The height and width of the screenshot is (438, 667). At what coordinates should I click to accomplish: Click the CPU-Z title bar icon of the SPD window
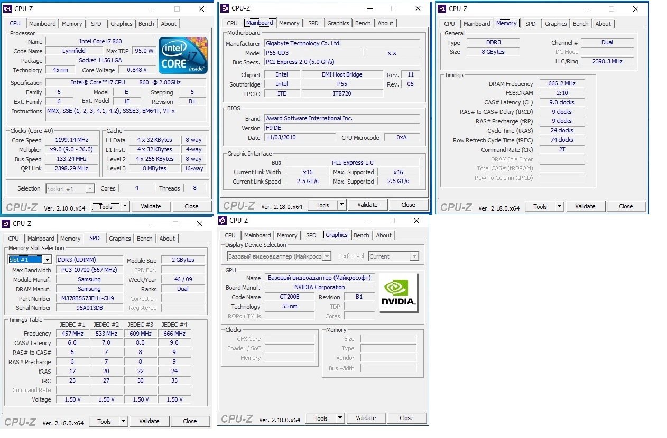pos(6,224)
